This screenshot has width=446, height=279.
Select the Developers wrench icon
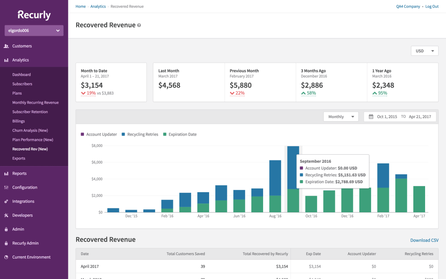pos(7,215)
